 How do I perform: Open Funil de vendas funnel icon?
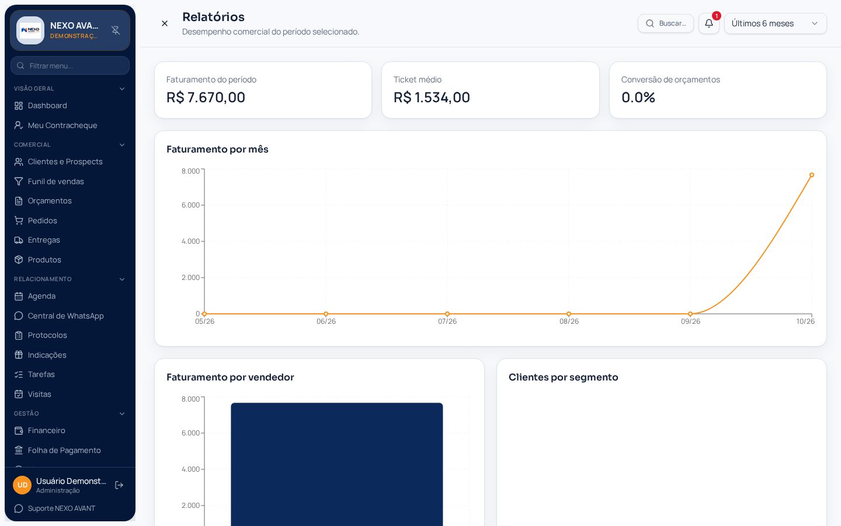19,182
